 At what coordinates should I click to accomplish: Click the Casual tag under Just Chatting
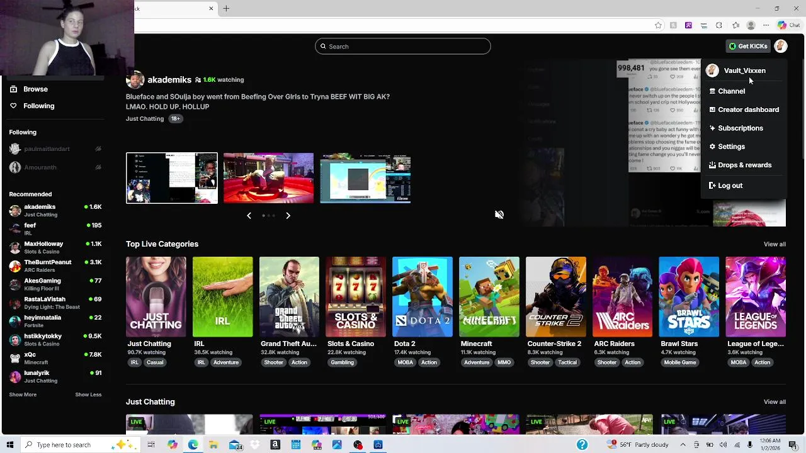coord(155,362)
